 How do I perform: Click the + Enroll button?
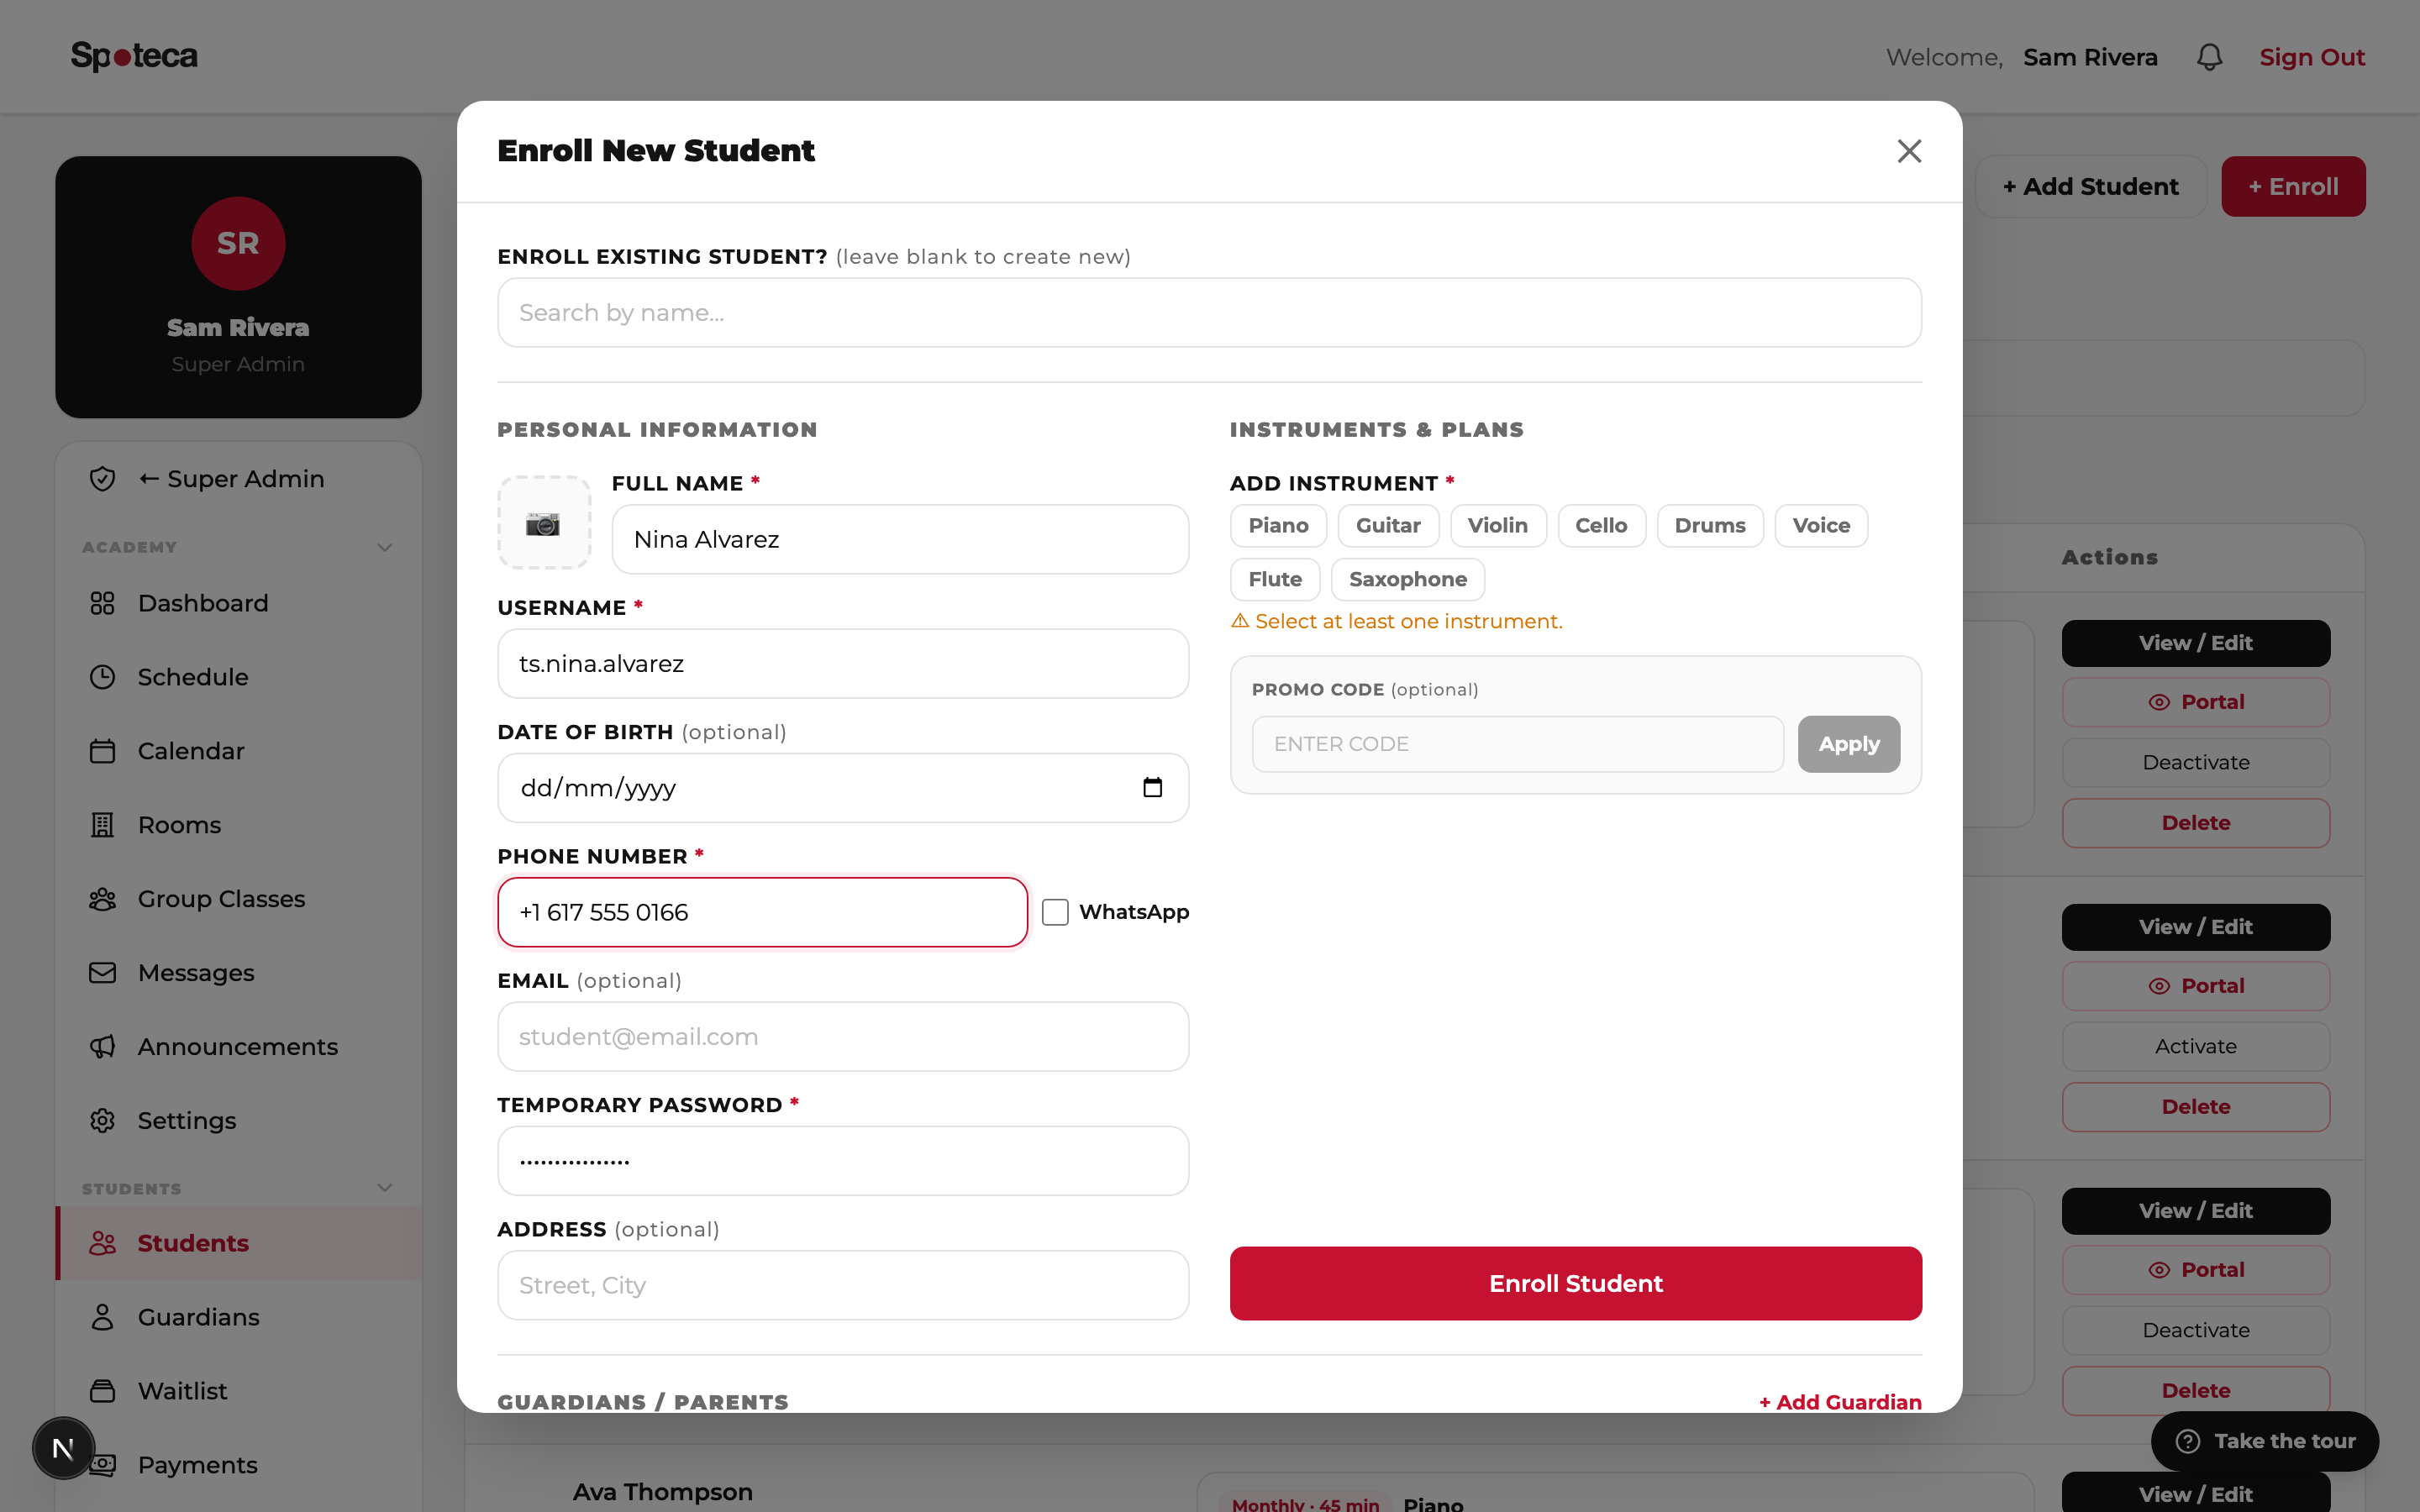pos(2293,187)
